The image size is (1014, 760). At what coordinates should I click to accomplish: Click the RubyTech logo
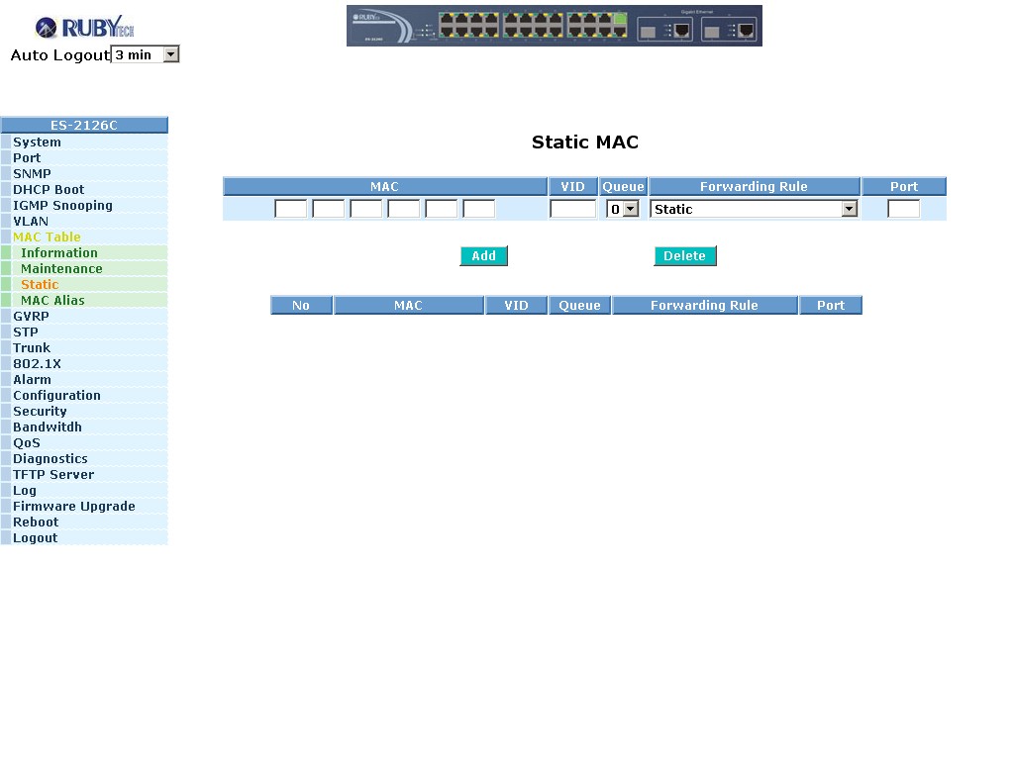pyautogui.click(x=84, y=27)
